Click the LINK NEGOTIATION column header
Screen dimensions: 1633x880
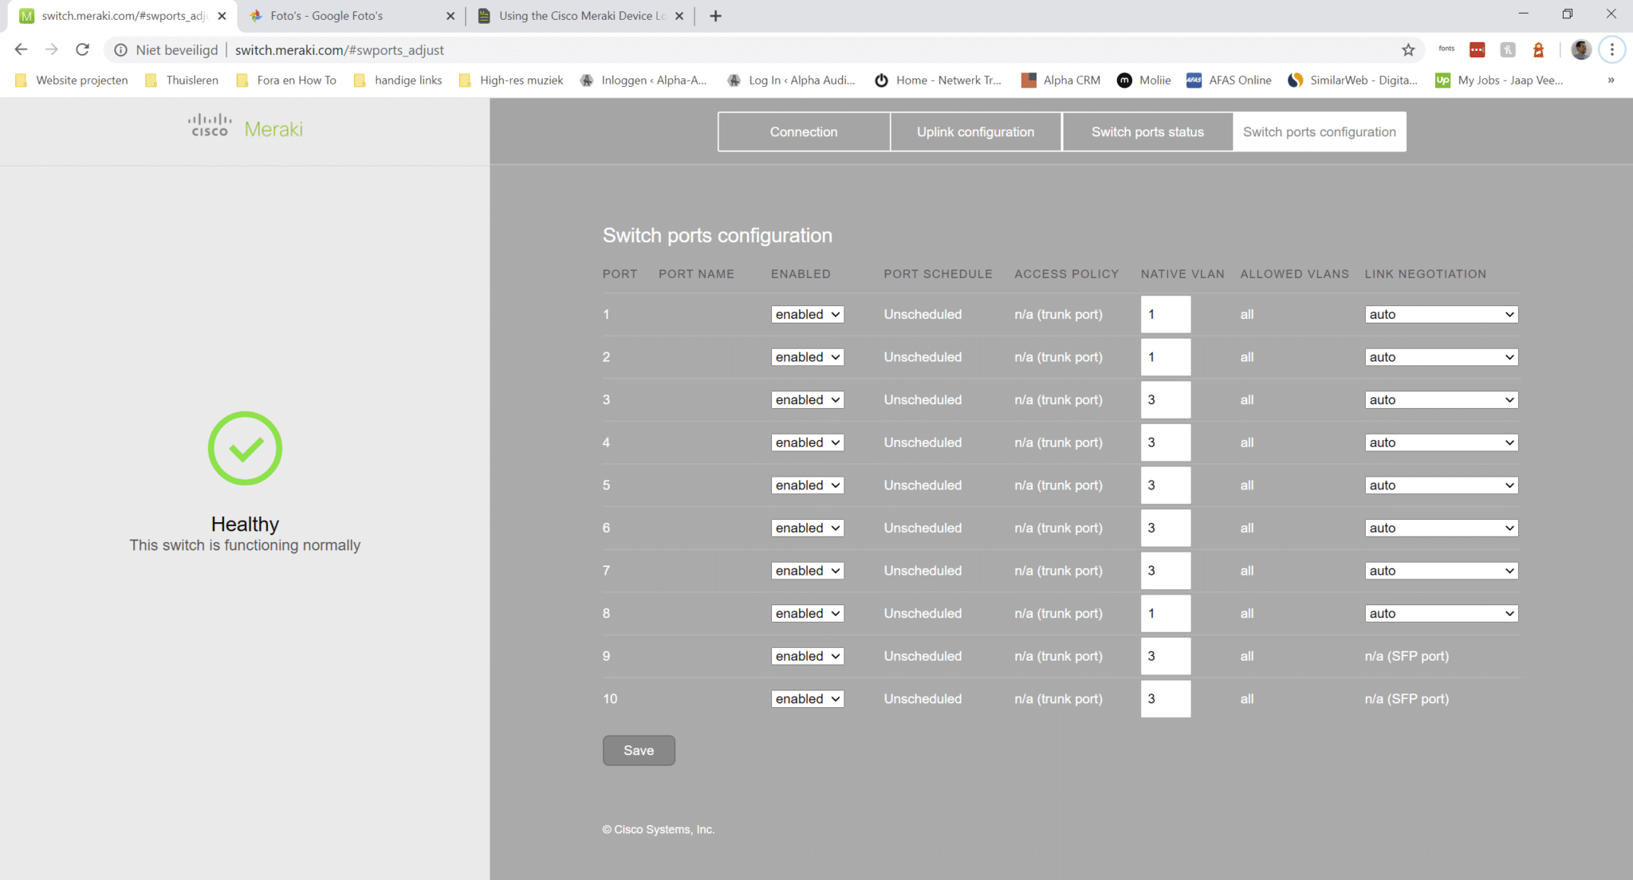1425,273
